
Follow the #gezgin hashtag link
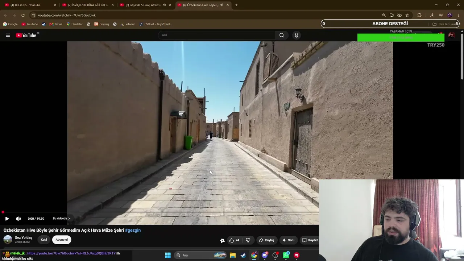[x=133, y=230]
